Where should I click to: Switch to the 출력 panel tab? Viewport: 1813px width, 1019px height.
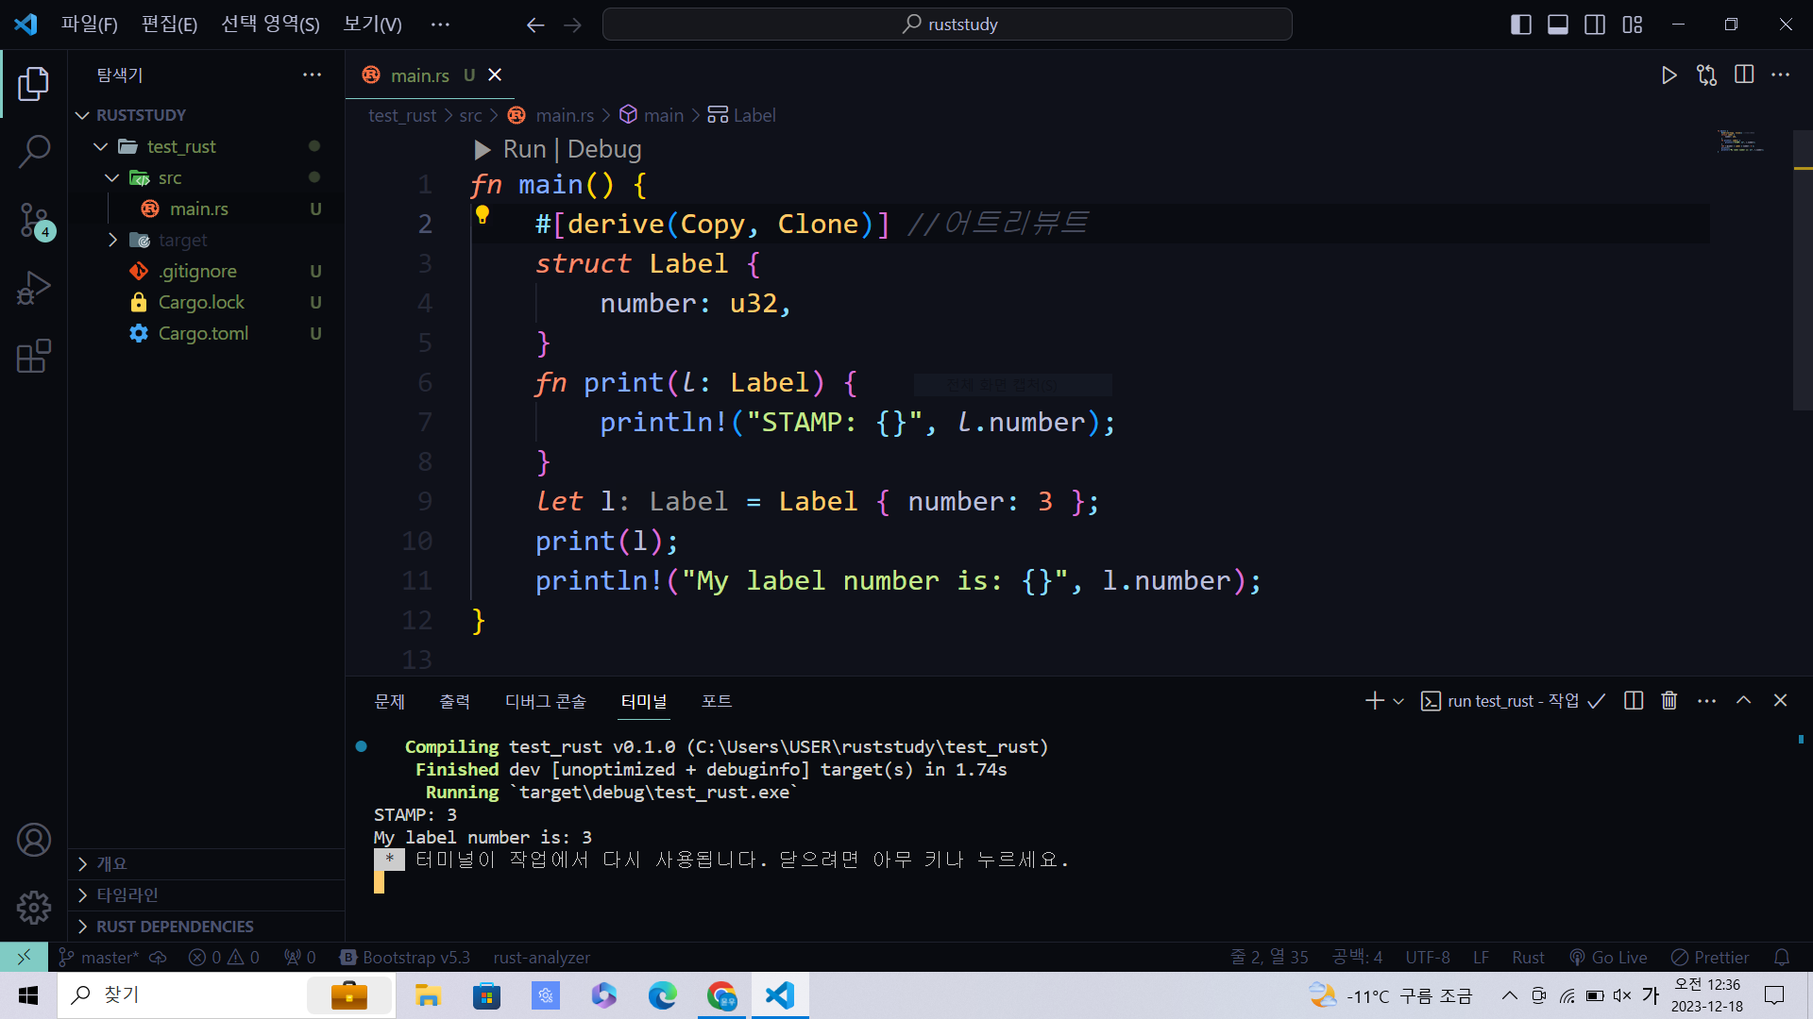pyautogui.click(x=454, y=701)
